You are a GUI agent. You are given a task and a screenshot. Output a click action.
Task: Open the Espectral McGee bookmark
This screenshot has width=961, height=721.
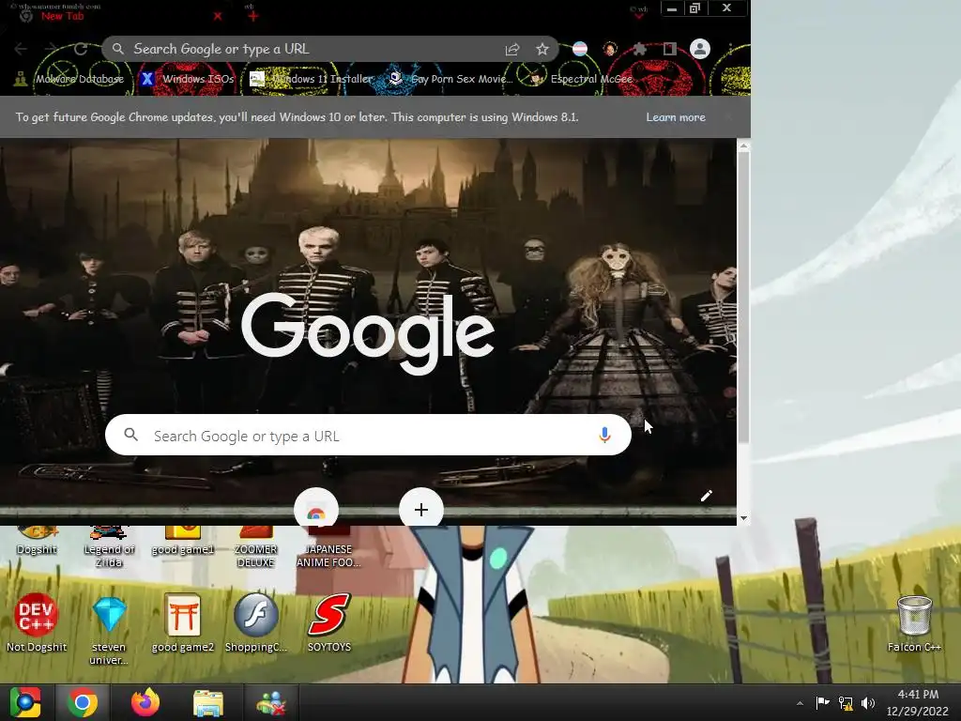[x=581, y=79]
